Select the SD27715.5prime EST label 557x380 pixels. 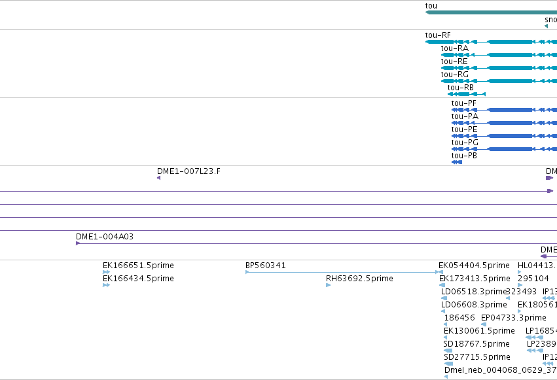pyautogui.click(x=477, y=357)
